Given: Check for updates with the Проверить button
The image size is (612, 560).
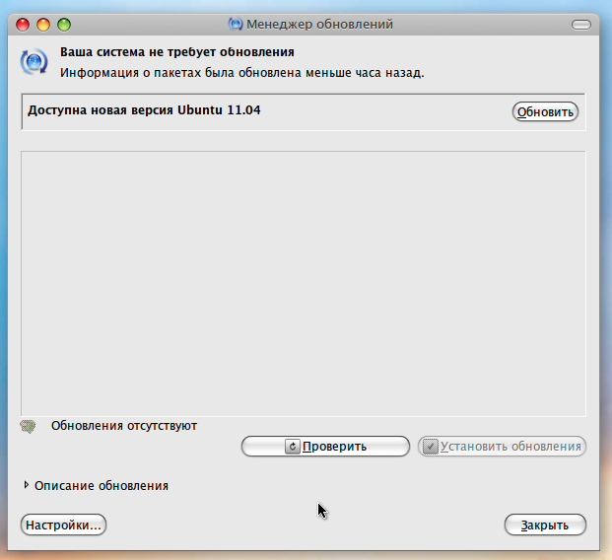Looking at the screenshot, I should click(x=325, y=446).
